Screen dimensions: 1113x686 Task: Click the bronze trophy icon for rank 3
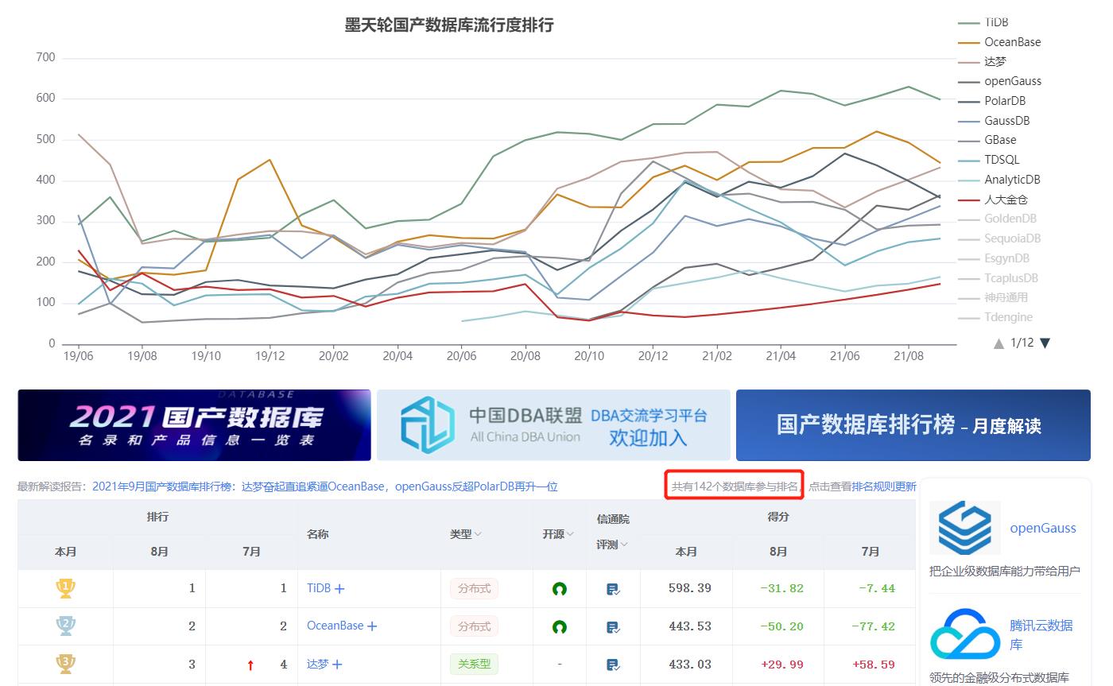click(x=65, y=664)
